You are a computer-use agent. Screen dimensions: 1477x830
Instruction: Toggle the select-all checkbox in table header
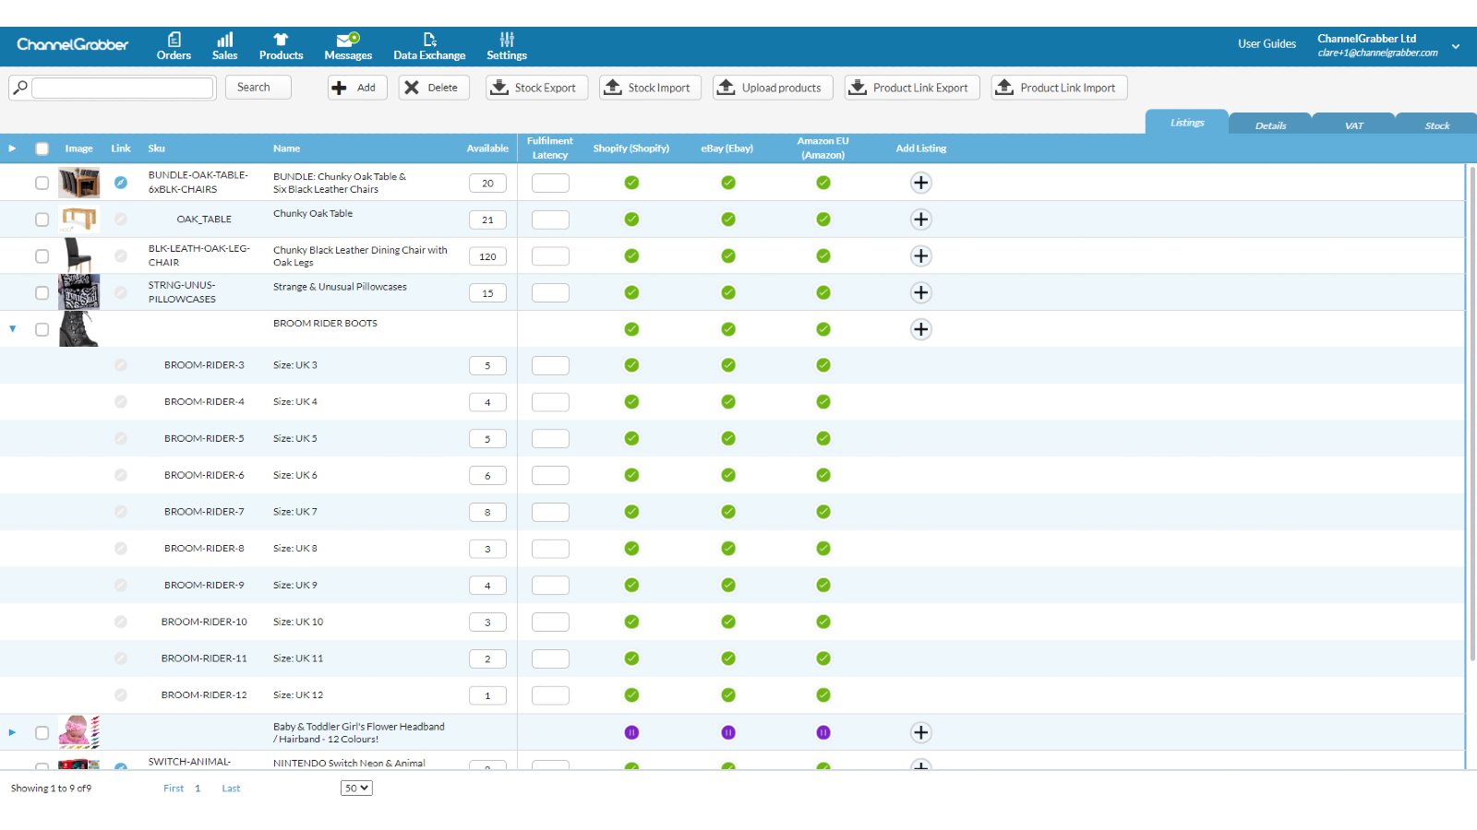[x=42, y=148]
